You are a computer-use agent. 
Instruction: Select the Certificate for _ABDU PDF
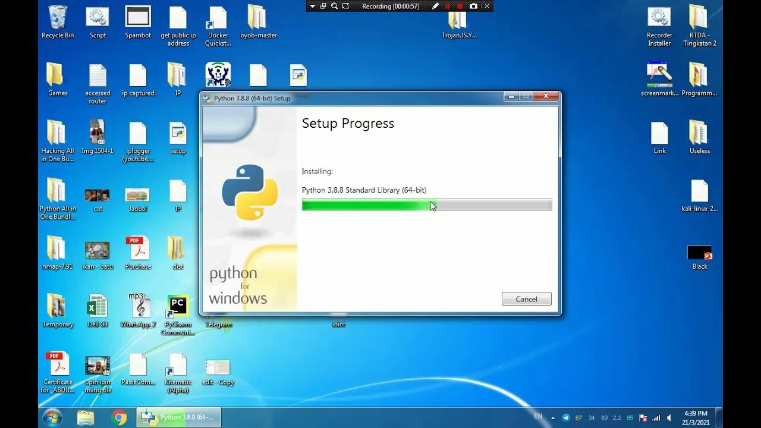(x=58, y=372)
